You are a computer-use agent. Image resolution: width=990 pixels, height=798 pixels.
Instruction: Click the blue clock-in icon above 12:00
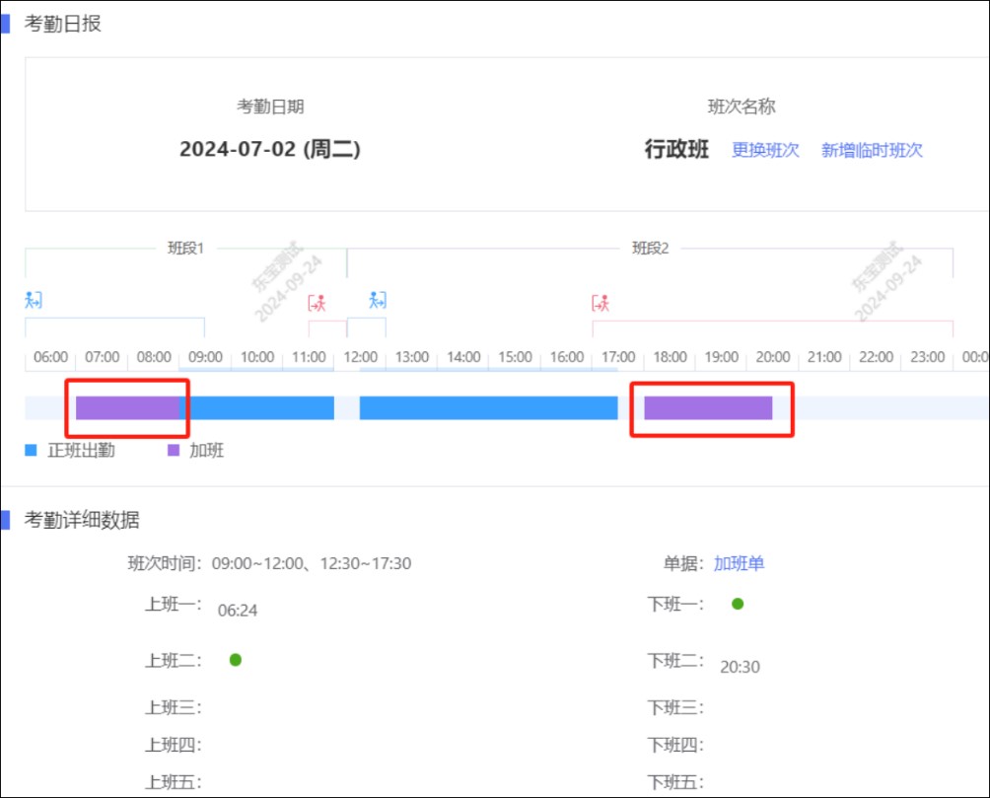[x=378, y=300]
